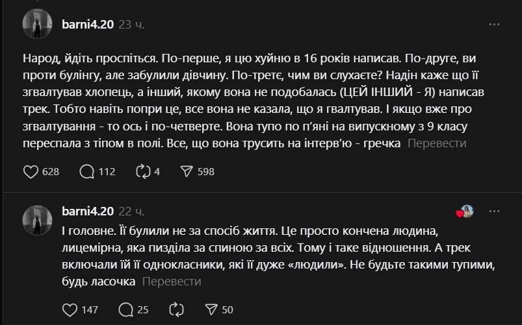Repost the first post with 4 reposts
This screenshot has height=325, width=522.
tap(142, 171)
